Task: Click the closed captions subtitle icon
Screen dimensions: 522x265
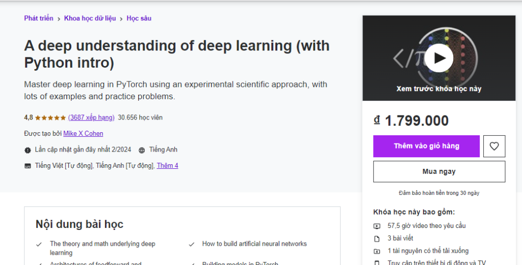Action: pos(28,166)
